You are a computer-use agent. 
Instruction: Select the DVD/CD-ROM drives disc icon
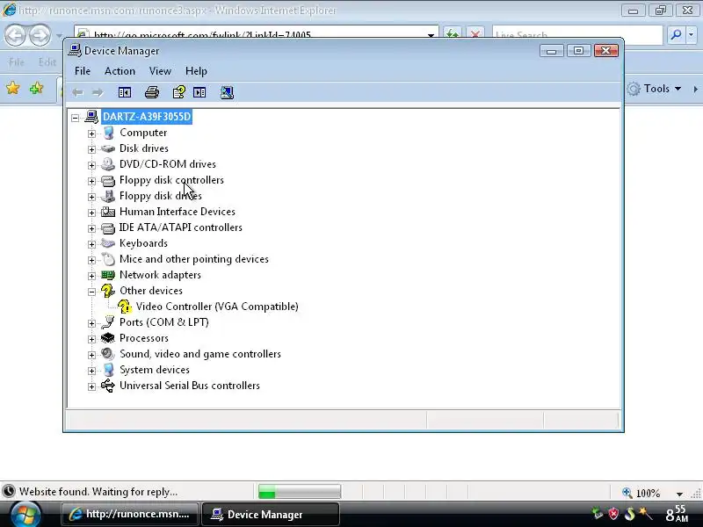(108, 164)
